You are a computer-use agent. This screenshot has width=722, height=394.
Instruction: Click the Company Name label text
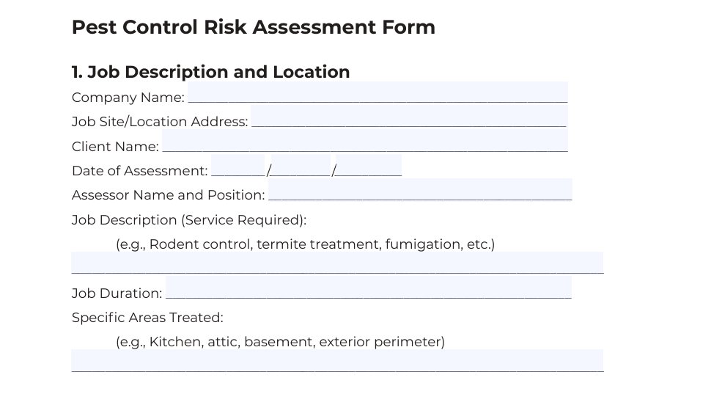128,98
